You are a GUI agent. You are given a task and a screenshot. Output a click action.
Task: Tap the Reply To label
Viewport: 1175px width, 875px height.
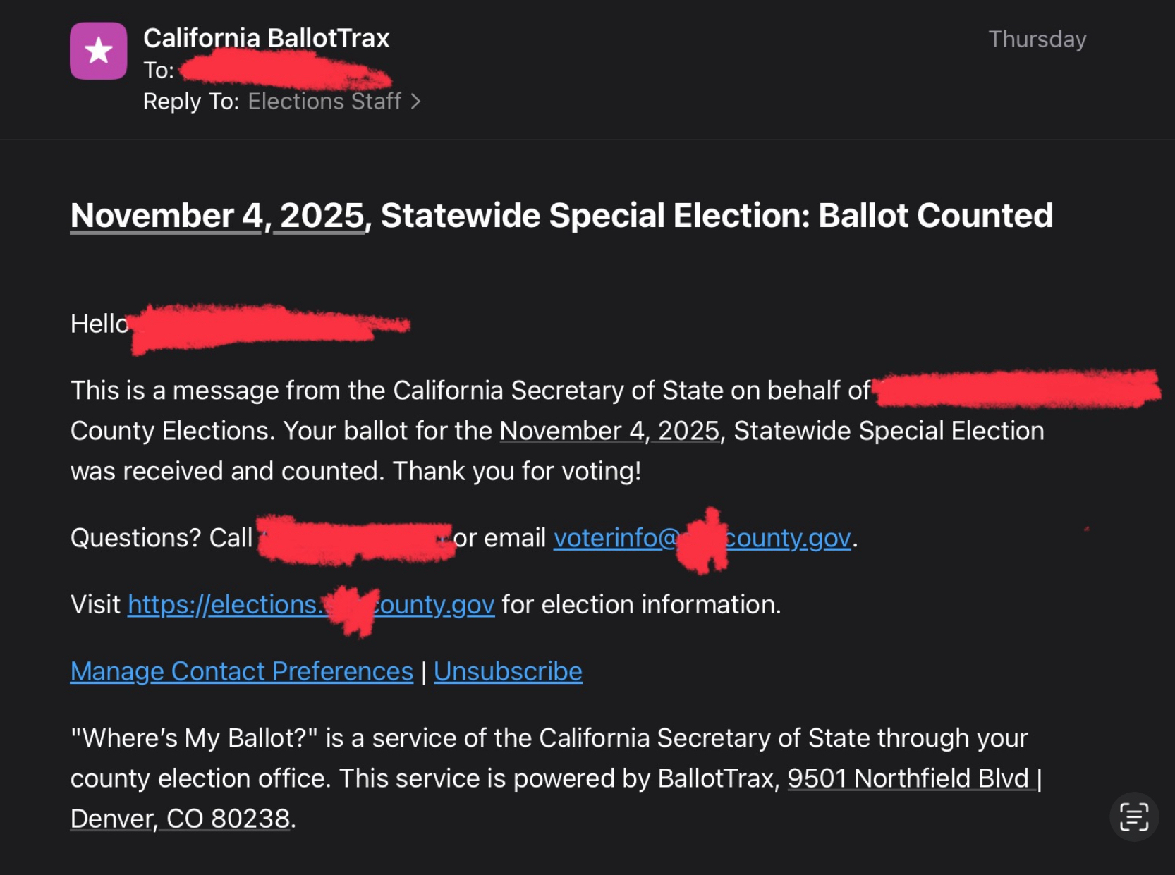(191, 102)
